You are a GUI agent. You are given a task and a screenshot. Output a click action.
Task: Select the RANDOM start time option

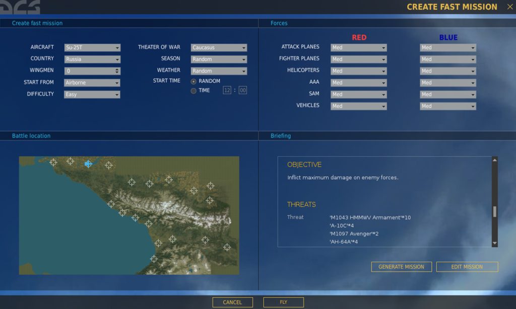[193, 81]
